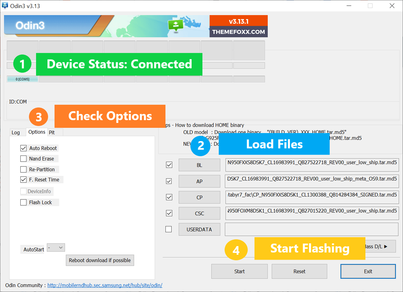Select the Options tab

pyautogui.click(x=37, y=132)
